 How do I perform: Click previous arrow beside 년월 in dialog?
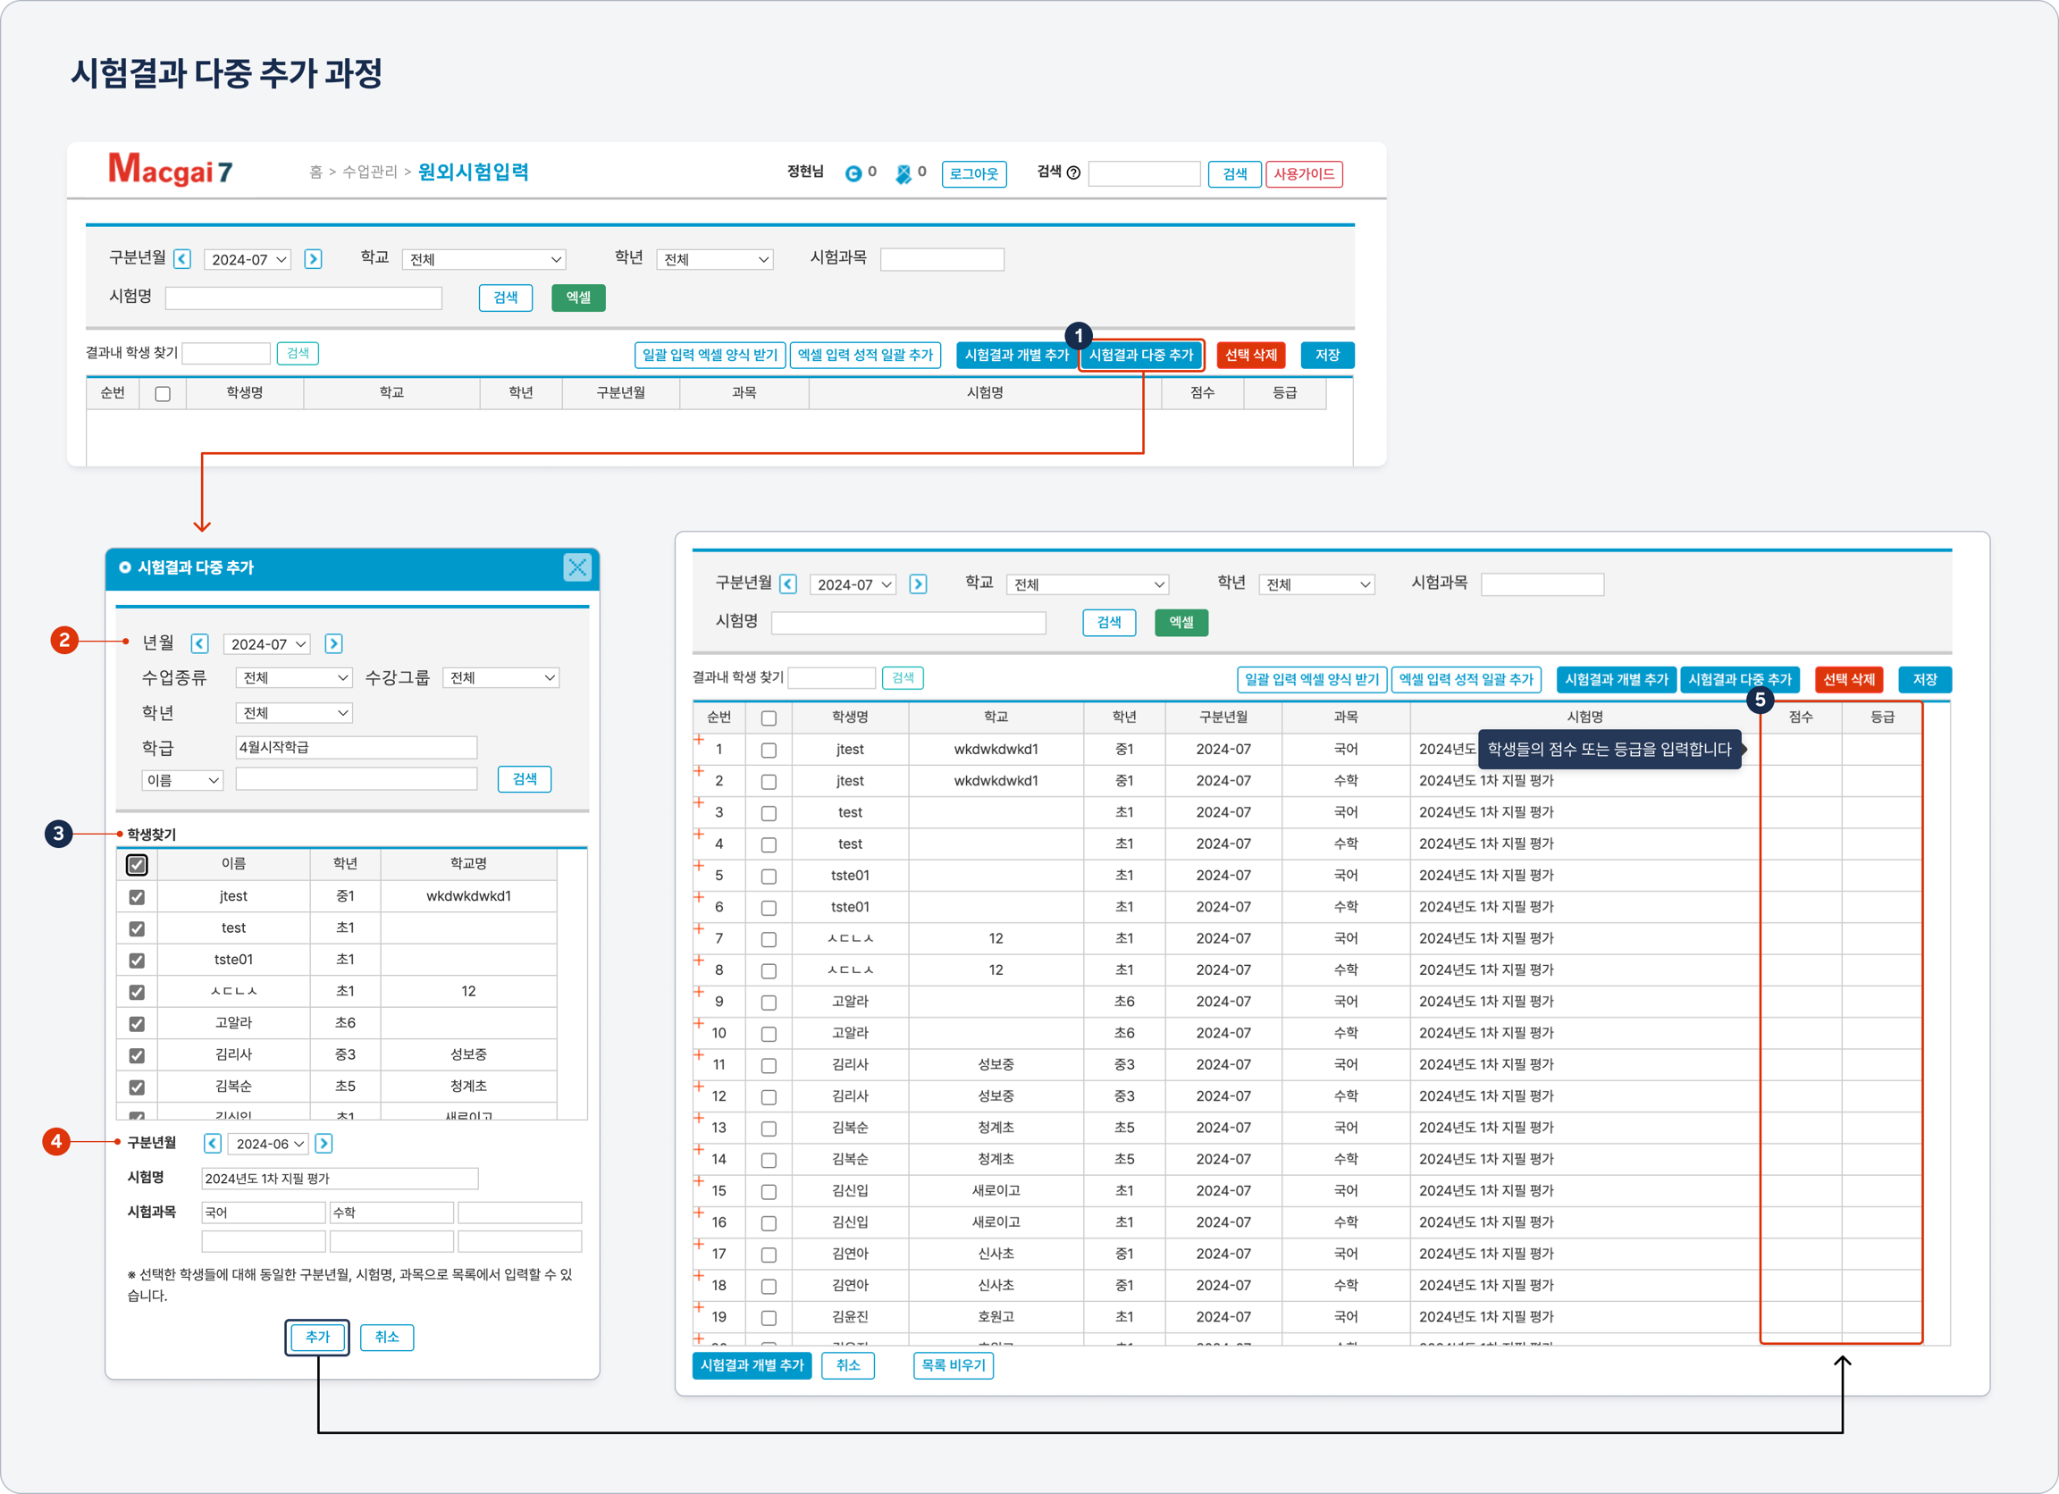point(201,643)
